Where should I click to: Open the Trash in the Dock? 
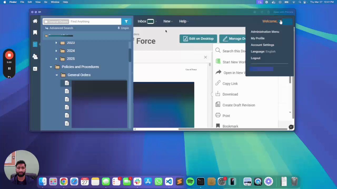coord(294,181)
